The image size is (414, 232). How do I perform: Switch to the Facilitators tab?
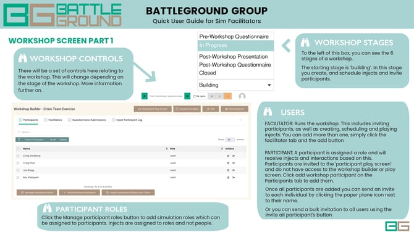(x=53, y=120)
